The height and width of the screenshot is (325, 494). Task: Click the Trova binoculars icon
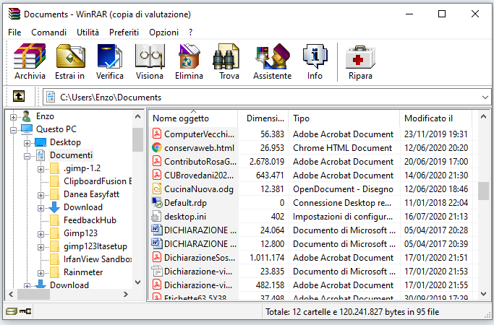pos(226,56)
